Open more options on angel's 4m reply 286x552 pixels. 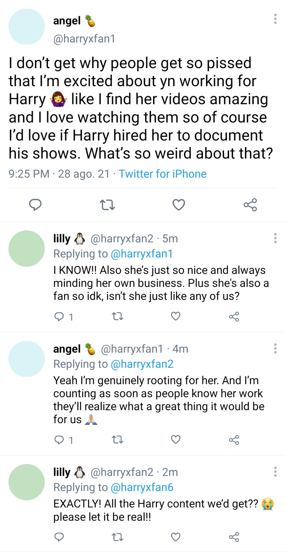pos(275,348)
